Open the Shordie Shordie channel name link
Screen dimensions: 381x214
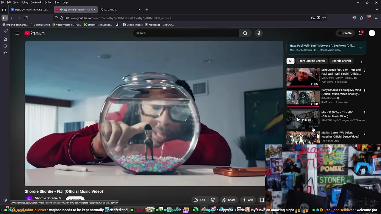(x=46, y=198)
